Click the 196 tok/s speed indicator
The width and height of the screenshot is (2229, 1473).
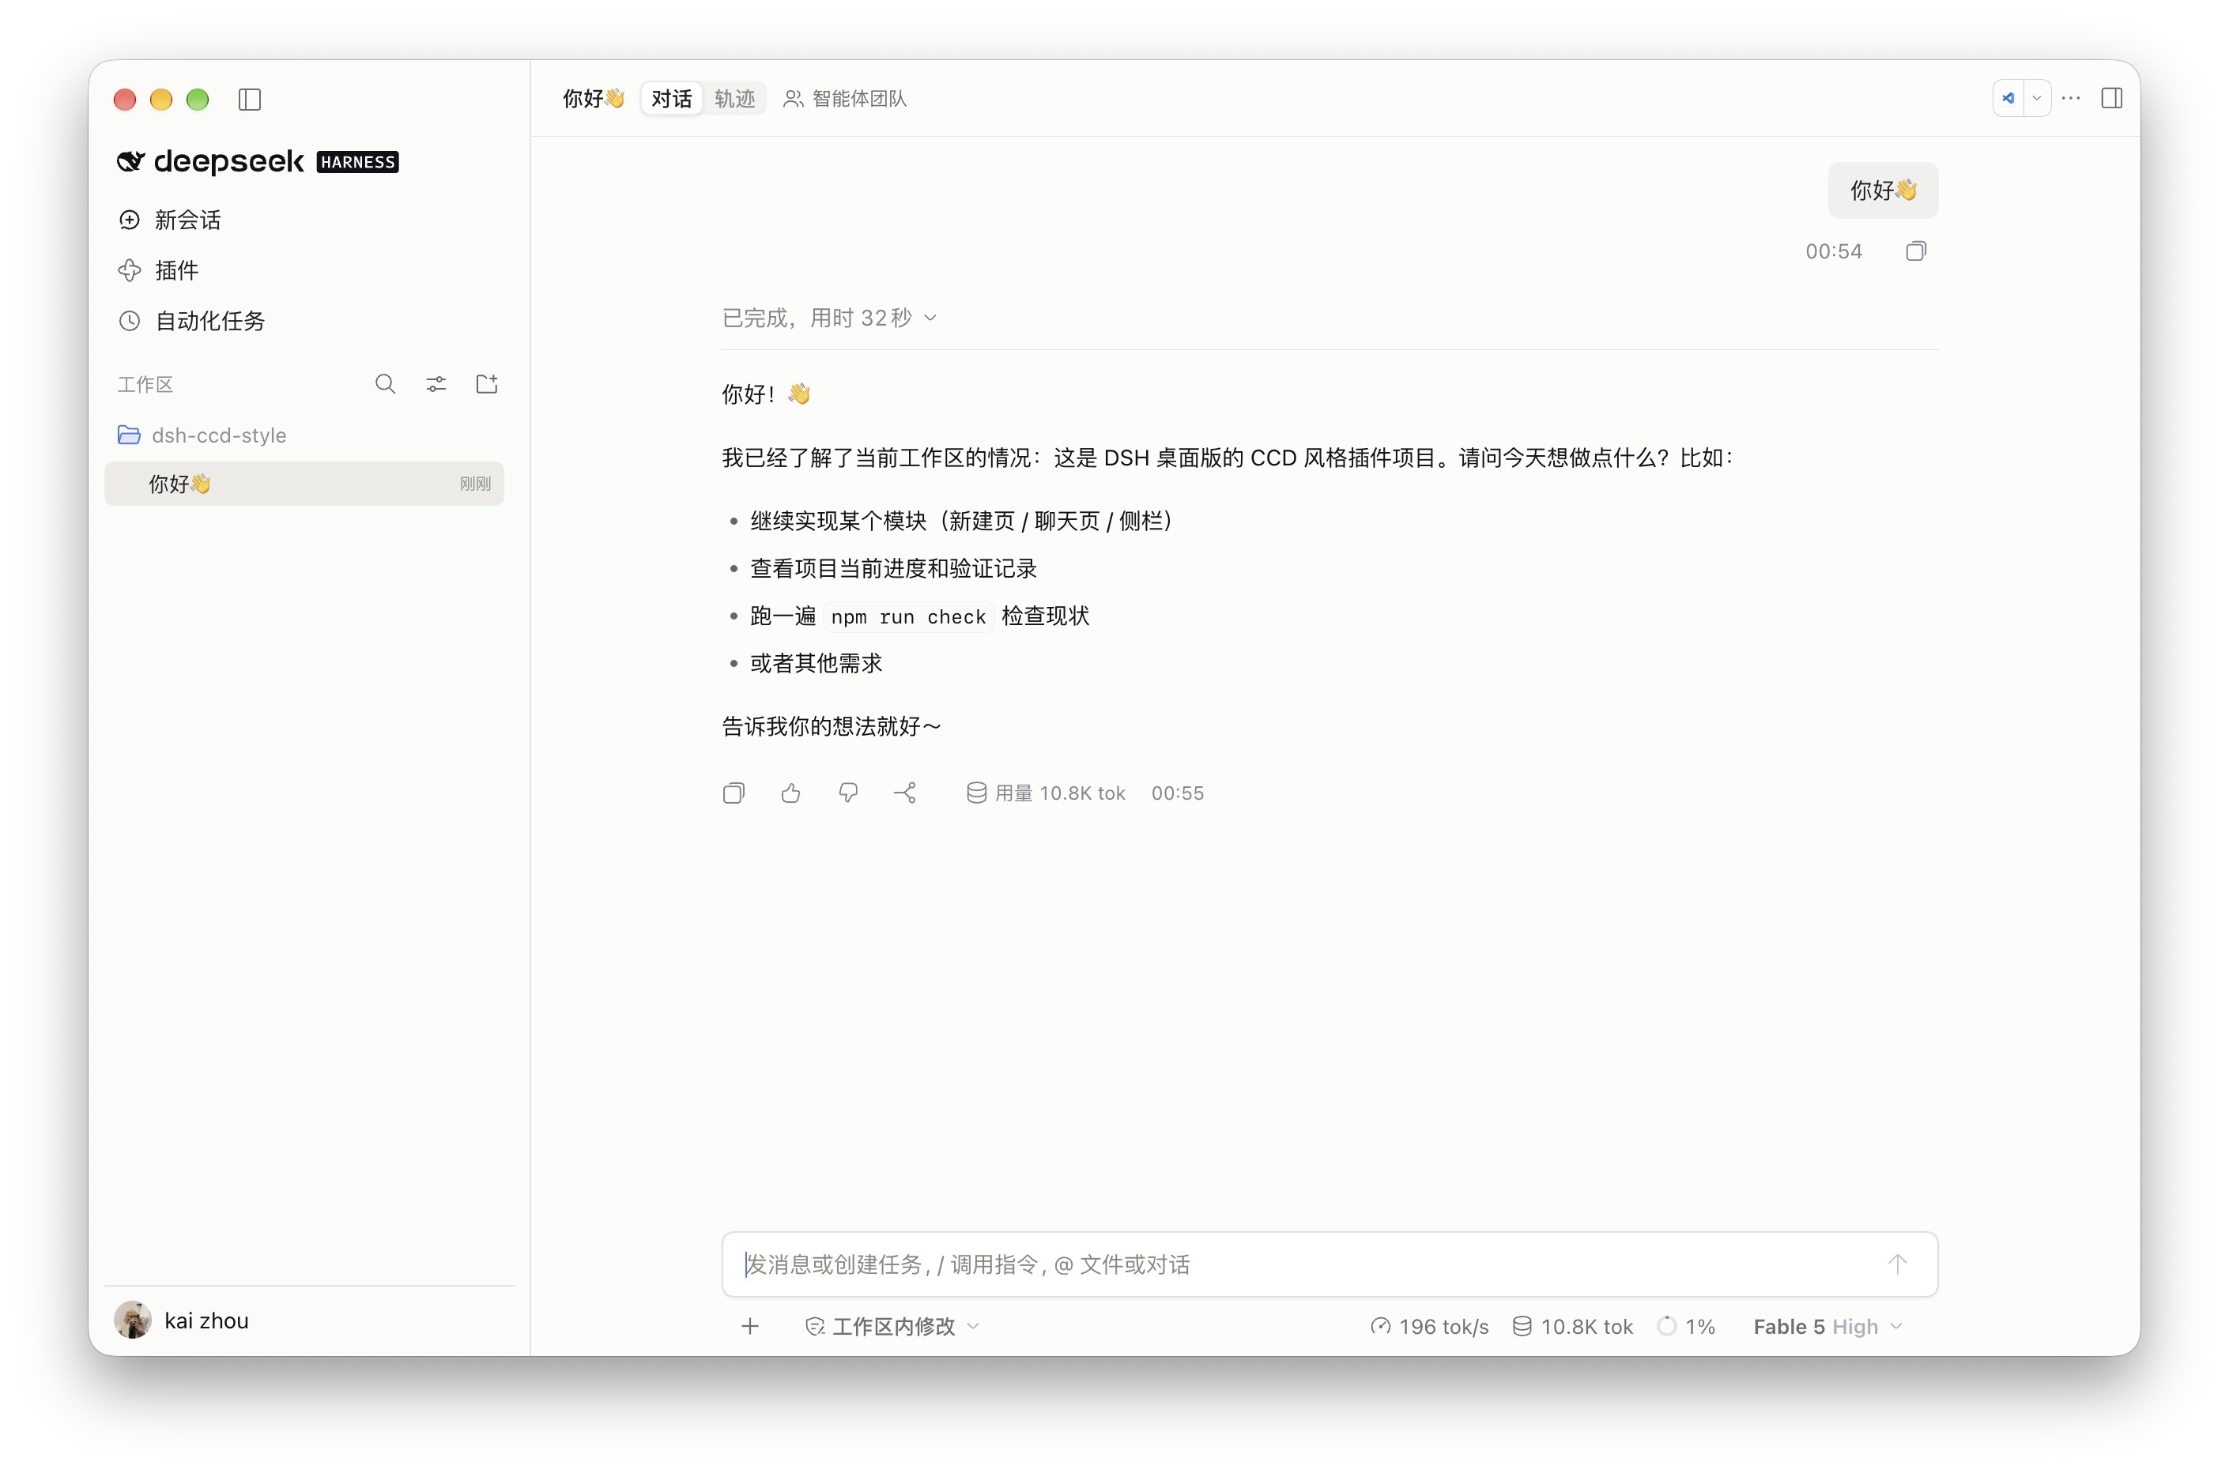1429,1327
